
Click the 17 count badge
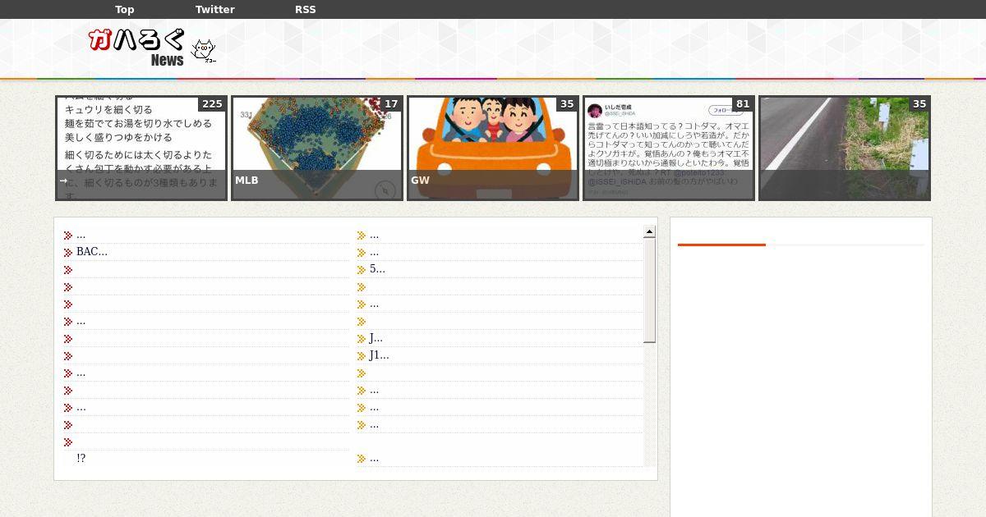(391, 104)
